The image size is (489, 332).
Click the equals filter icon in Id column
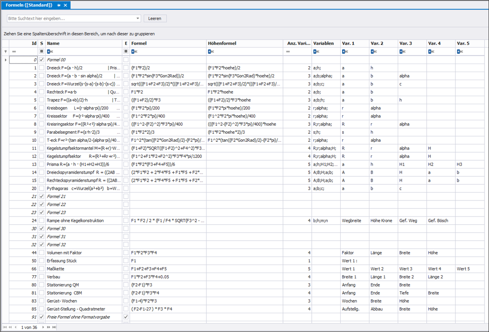click(x=14, y=52)
